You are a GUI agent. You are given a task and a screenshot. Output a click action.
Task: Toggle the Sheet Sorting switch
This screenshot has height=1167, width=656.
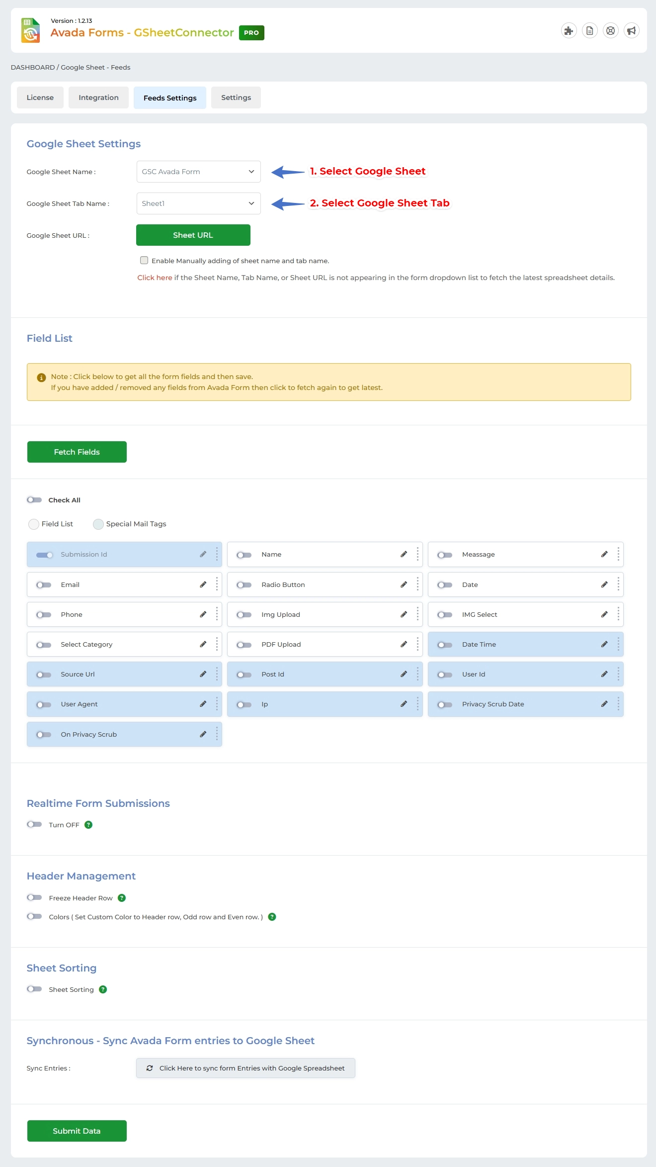pyautogui.click(x=34, y=989)
